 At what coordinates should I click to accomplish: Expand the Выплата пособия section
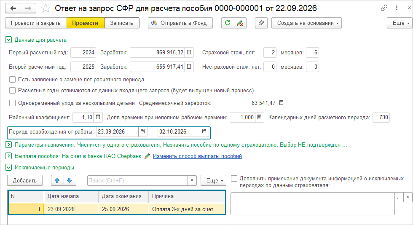click(8, 156)
